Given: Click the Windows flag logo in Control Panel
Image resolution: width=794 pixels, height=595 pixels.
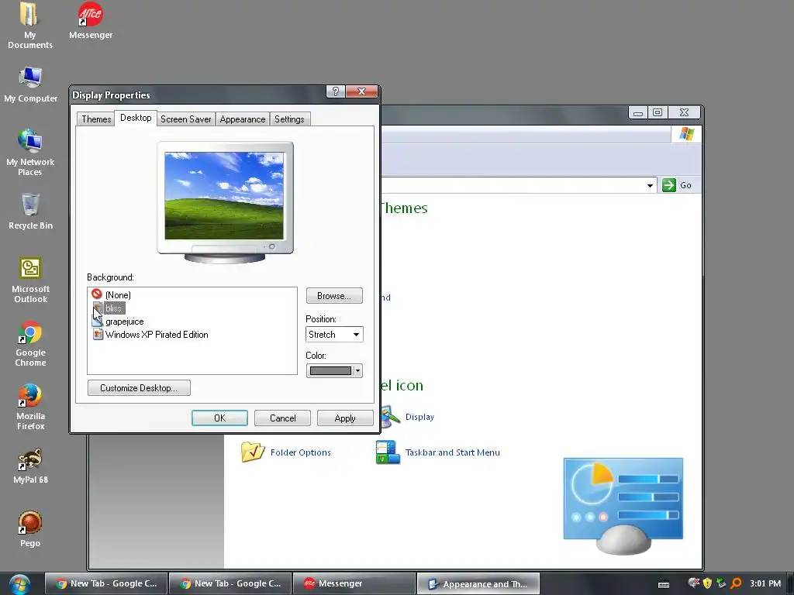Looking at the screenshot, I should pos(687,134).
